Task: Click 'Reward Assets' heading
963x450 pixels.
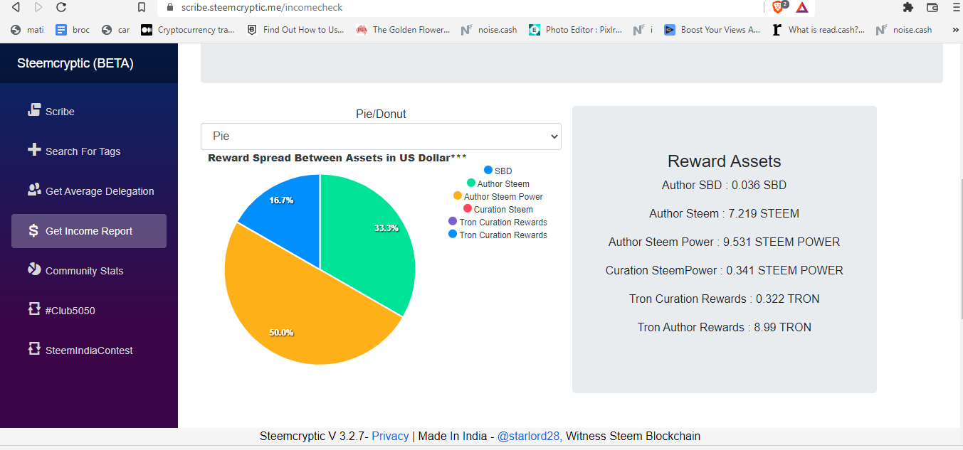Action: (x=724, y=161)
